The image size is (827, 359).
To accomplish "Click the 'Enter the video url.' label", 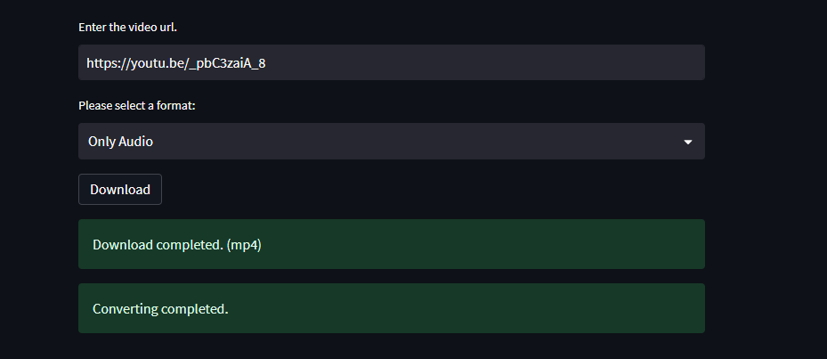I will [x=127, y=28].
